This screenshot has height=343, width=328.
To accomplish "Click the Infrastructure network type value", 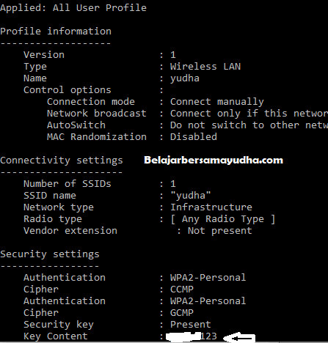I will click(x=211, y=207).
